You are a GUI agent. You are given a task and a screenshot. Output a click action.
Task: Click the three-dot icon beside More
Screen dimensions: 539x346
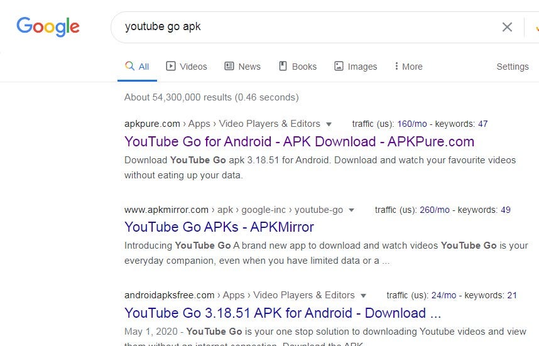click(x=396, y=66)
